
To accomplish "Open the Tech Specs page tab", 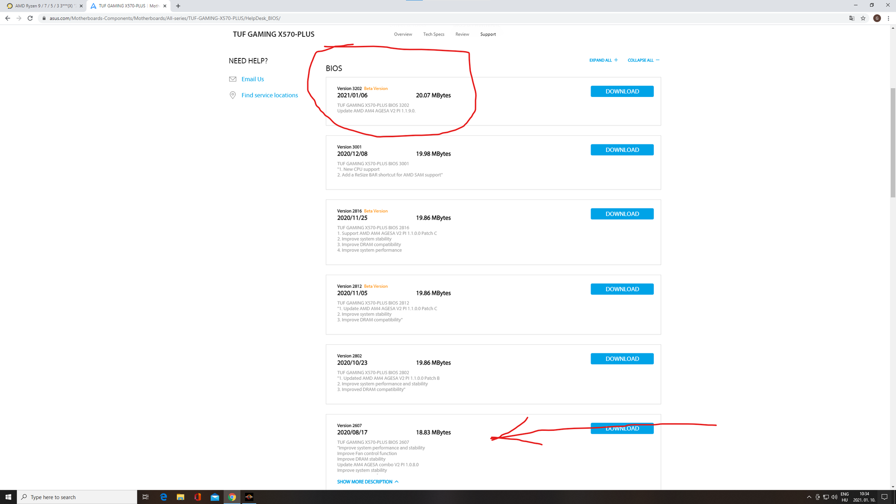I will click(434, 34).
